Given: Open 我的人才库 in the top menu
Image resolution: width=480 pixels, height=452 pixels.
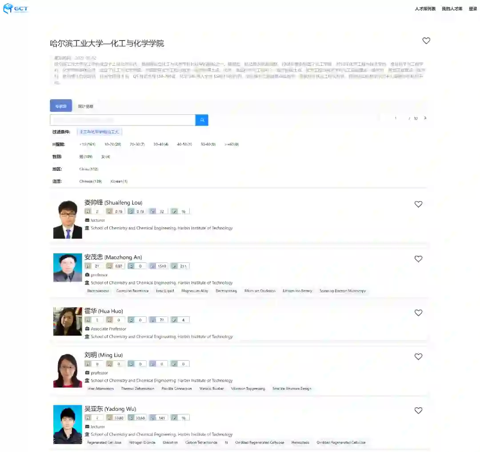Looking at the screenshot, I should click(x=452, y=8).
